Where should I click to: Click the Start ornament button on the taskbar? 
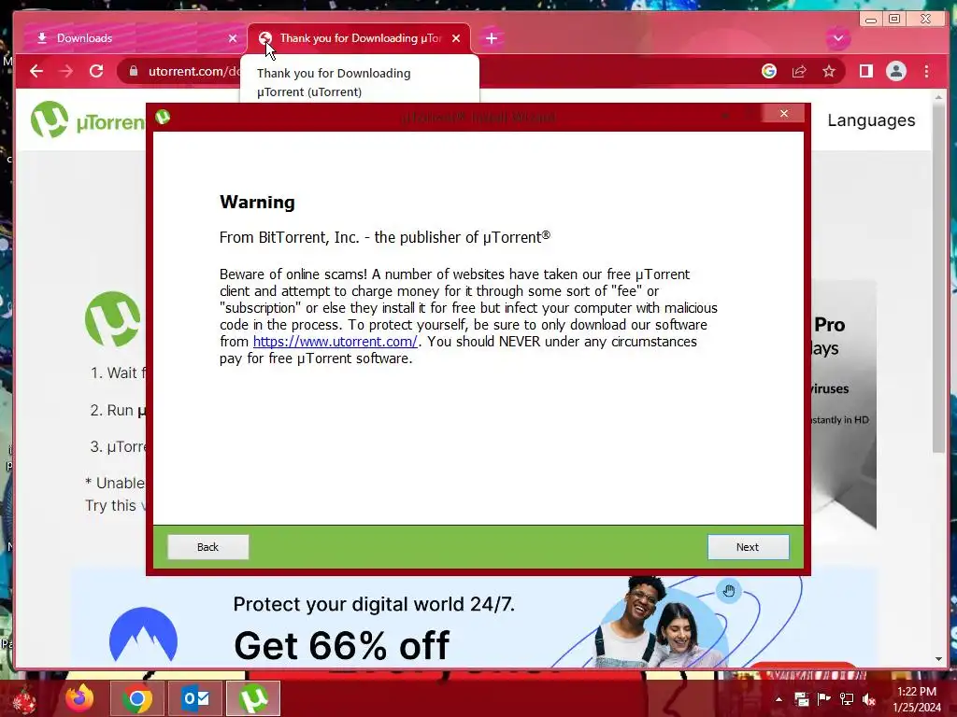(x=25, y=699)
